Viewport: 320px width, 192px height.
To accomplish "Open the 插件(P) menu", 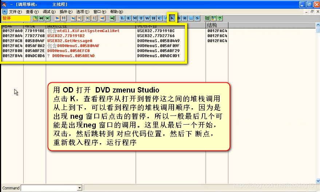I will tap(66, 12).
